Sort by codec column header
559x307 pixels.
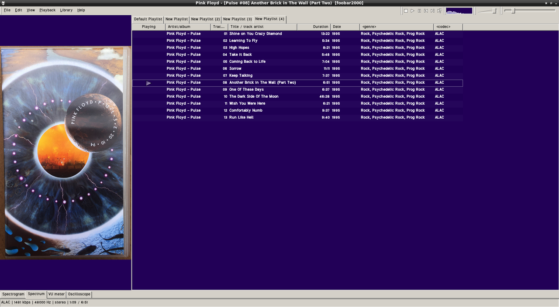click(x=448, y=27)
